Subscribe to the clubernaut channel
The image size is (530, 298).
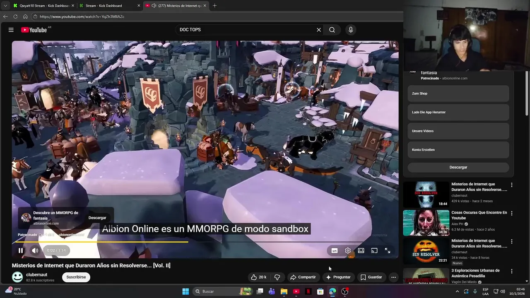click(76, 277)
